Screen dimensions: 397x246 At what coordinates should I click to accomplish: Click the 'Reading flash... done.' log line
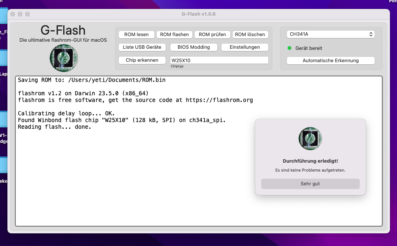coord(54,127)
